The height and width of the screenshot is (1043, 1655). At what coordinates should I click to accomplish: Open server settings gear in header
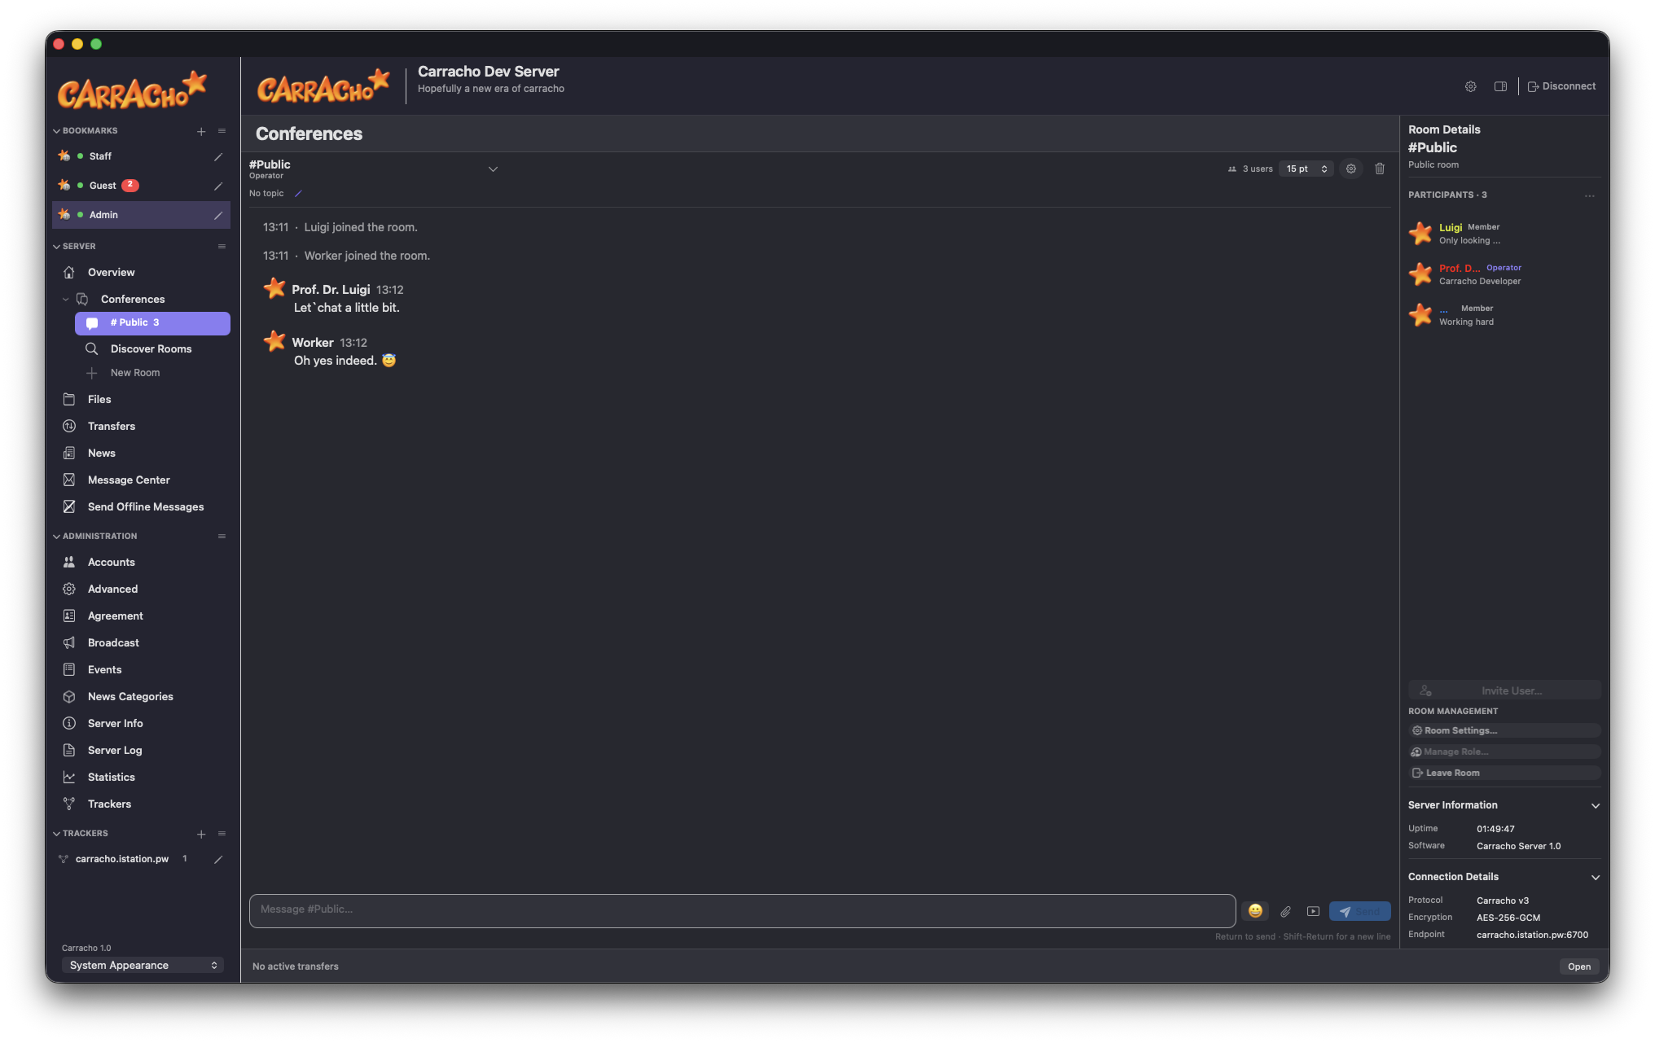click(1470, 86)
